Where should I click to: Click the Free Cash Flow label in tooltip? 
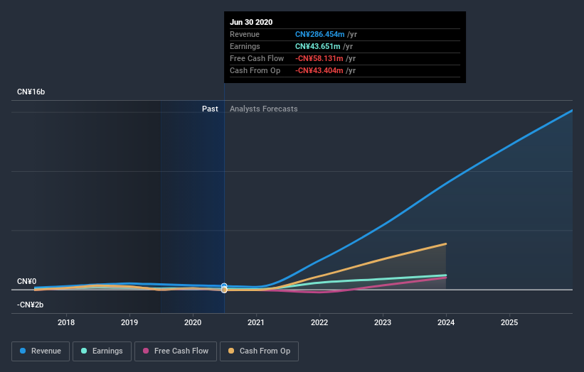[257, 58]
